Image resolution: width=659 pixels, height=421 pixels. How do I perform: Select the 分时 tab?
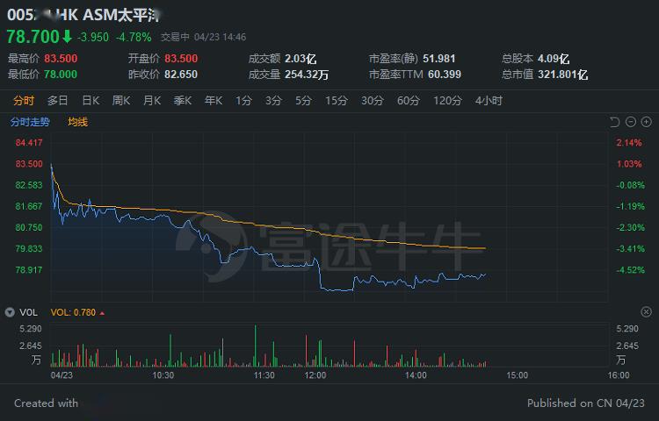point(24,101)
